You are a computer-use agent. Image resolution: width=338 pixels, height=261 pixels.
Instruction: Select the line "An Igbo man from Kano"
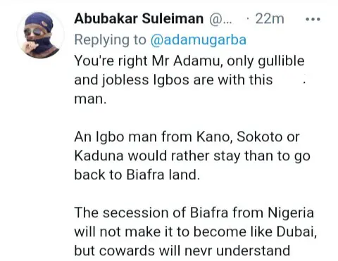click(x=187, y=137)
